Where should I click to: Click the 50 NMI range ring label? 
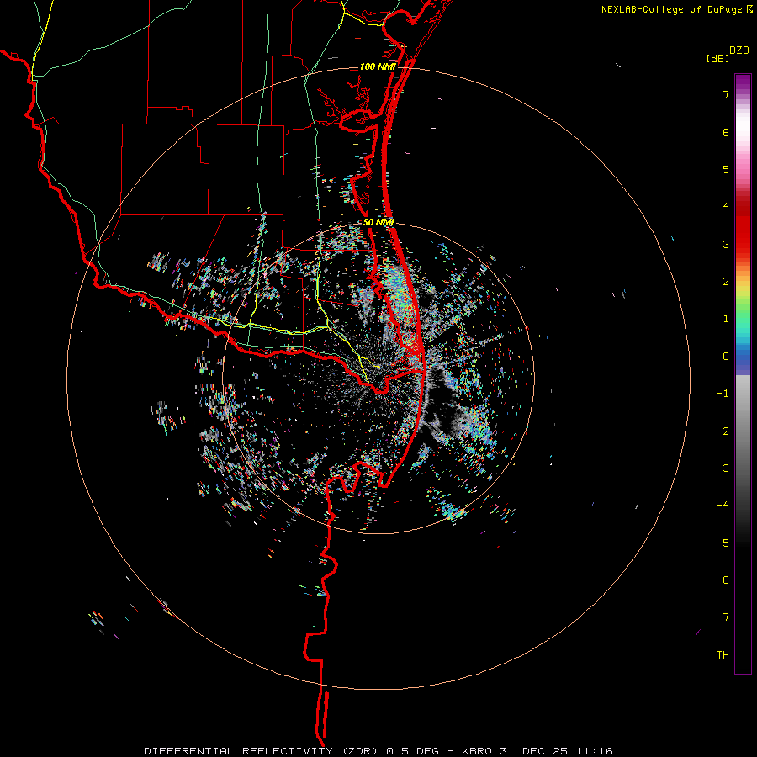pos(378,222)
